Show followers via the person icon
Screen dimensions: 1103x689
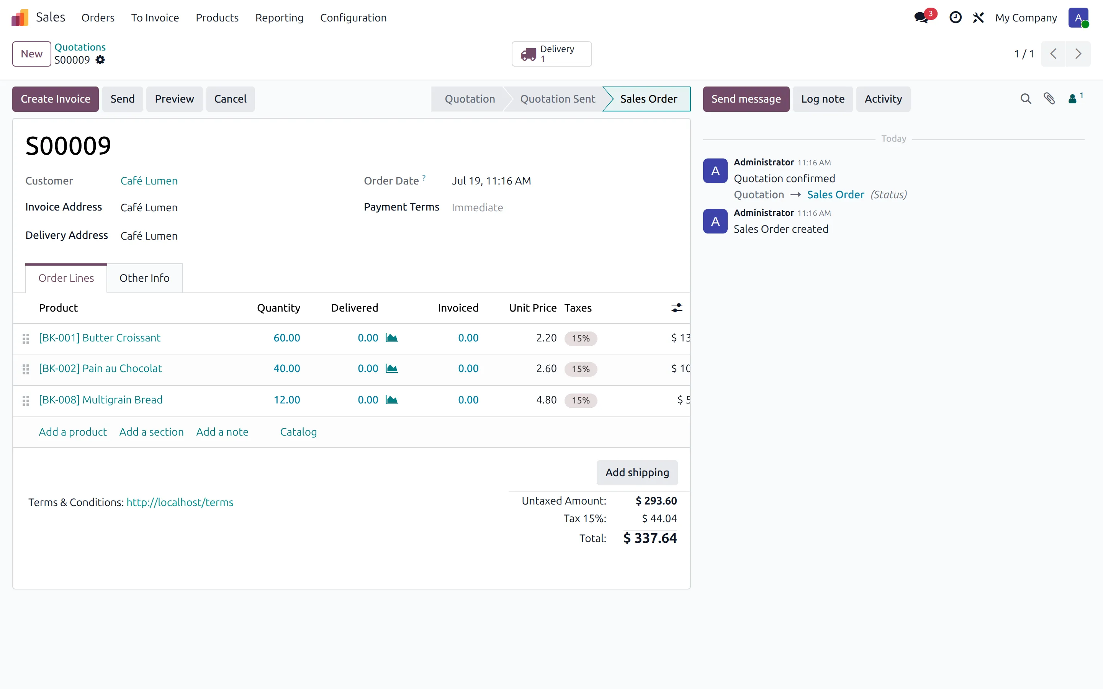pyautogui.click(x=1075, y=98)
